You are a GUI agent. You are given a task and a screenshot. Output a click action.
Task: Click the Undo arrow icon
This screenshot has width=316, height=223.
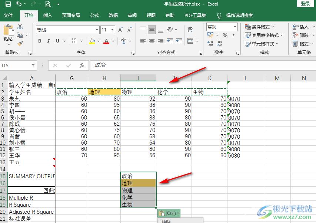pyautogui.click(x=19, y=4)
